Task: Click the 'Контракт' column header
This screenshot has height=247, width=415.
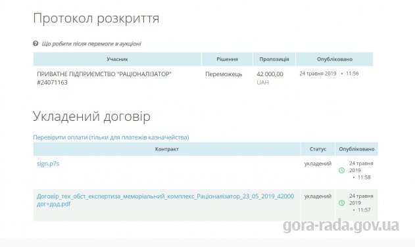Action: (167, 149)
